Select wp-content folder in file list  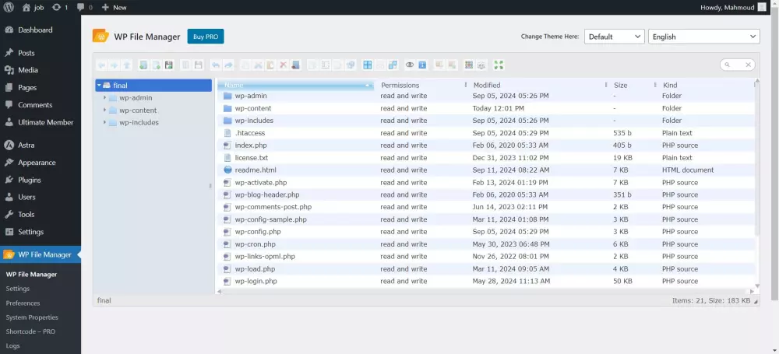pos(486,108)
